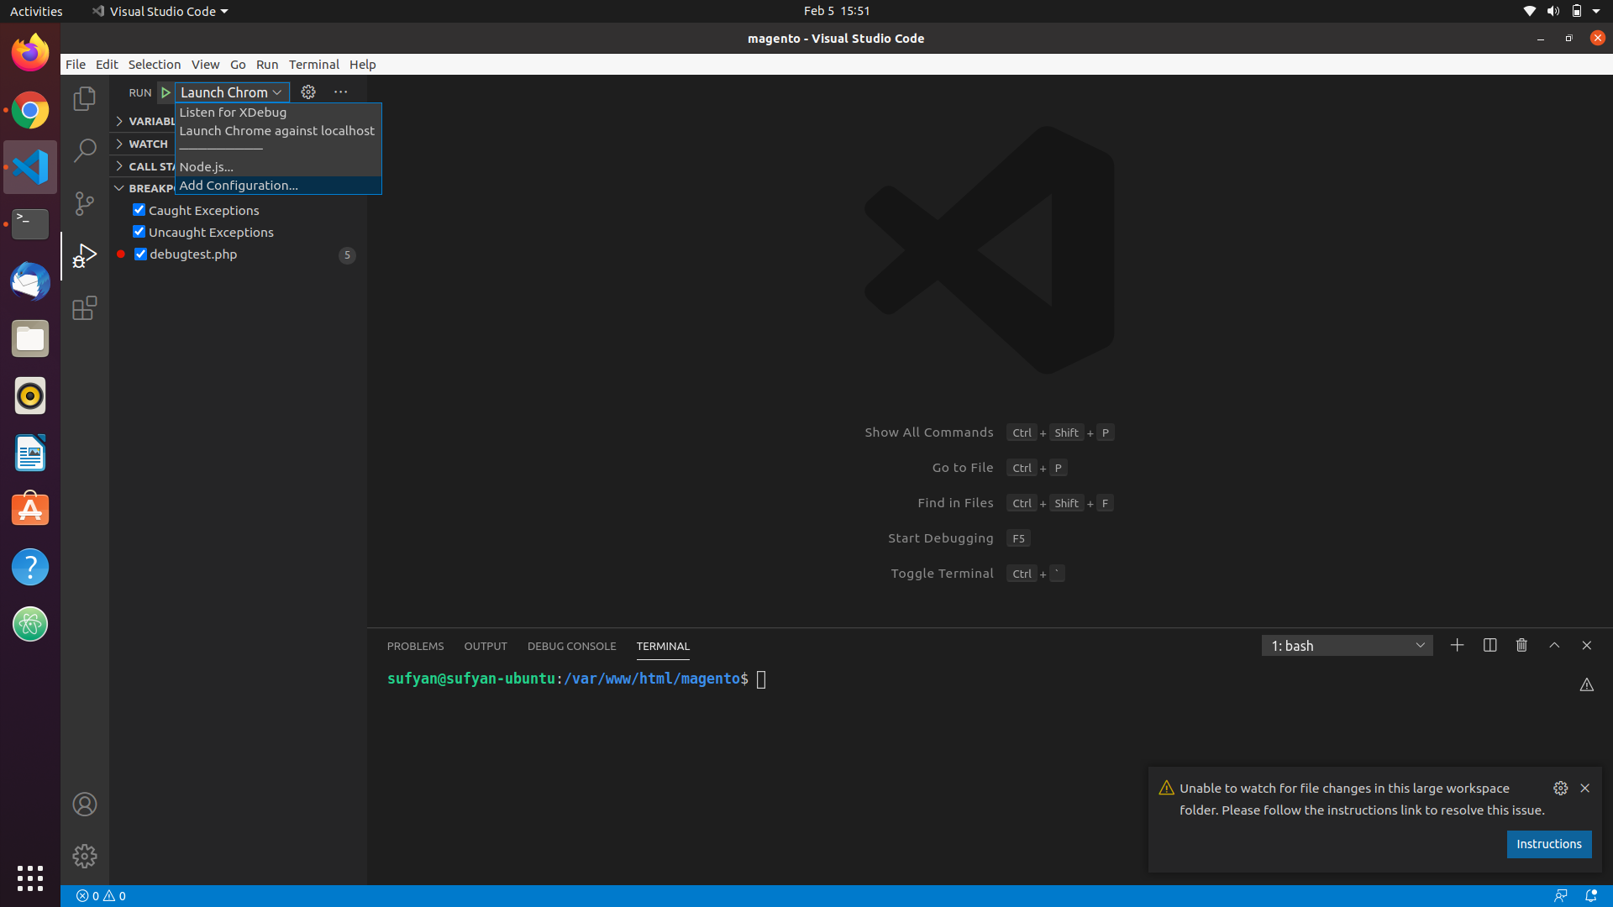Open the 1: bash terminal dropdown
The height and width of the screenshot is (907, 1613).
point(1348,645)
